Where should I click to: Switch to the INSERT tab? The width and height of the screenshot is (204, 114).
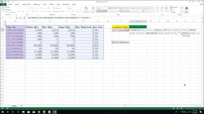pyautogui.click(x=17, y=4)
